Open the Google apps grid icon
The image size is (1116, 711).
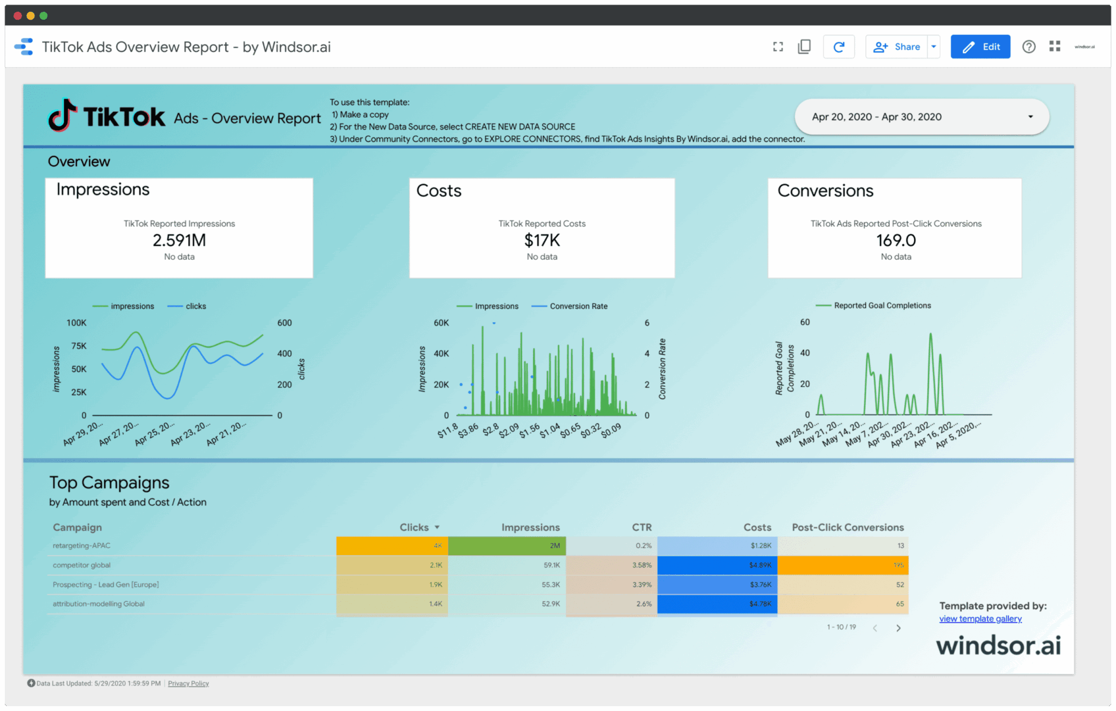pyautogui.click(x=1055, y=47)
